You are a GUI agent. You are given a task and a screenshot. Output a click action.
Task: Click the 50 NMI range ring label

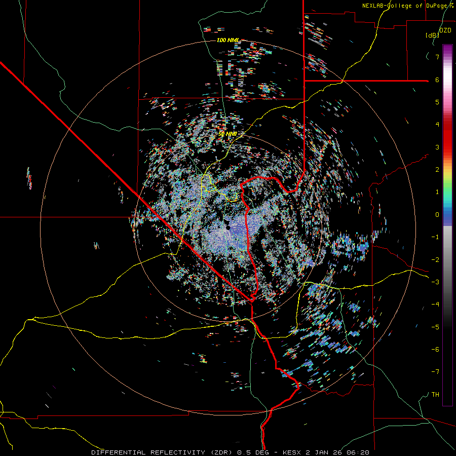click(227, 134)
